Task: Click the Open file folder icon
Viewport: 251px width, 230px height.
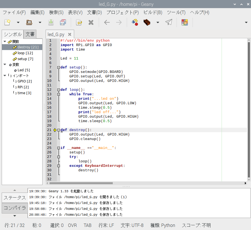Action: pyautogui.click(x=29, y=22)
